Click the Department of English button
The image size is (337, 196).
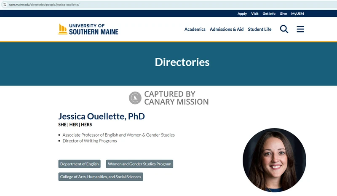79,164
